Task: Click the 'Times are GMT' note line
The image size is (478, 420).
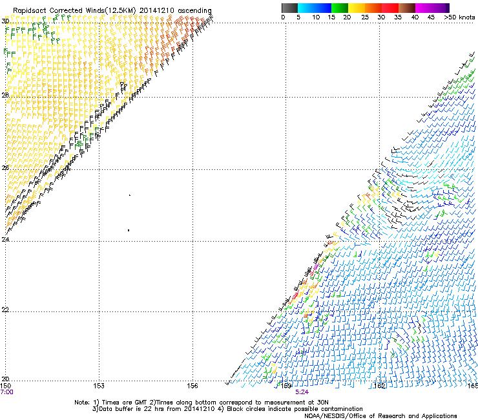Action: (202, 403)
